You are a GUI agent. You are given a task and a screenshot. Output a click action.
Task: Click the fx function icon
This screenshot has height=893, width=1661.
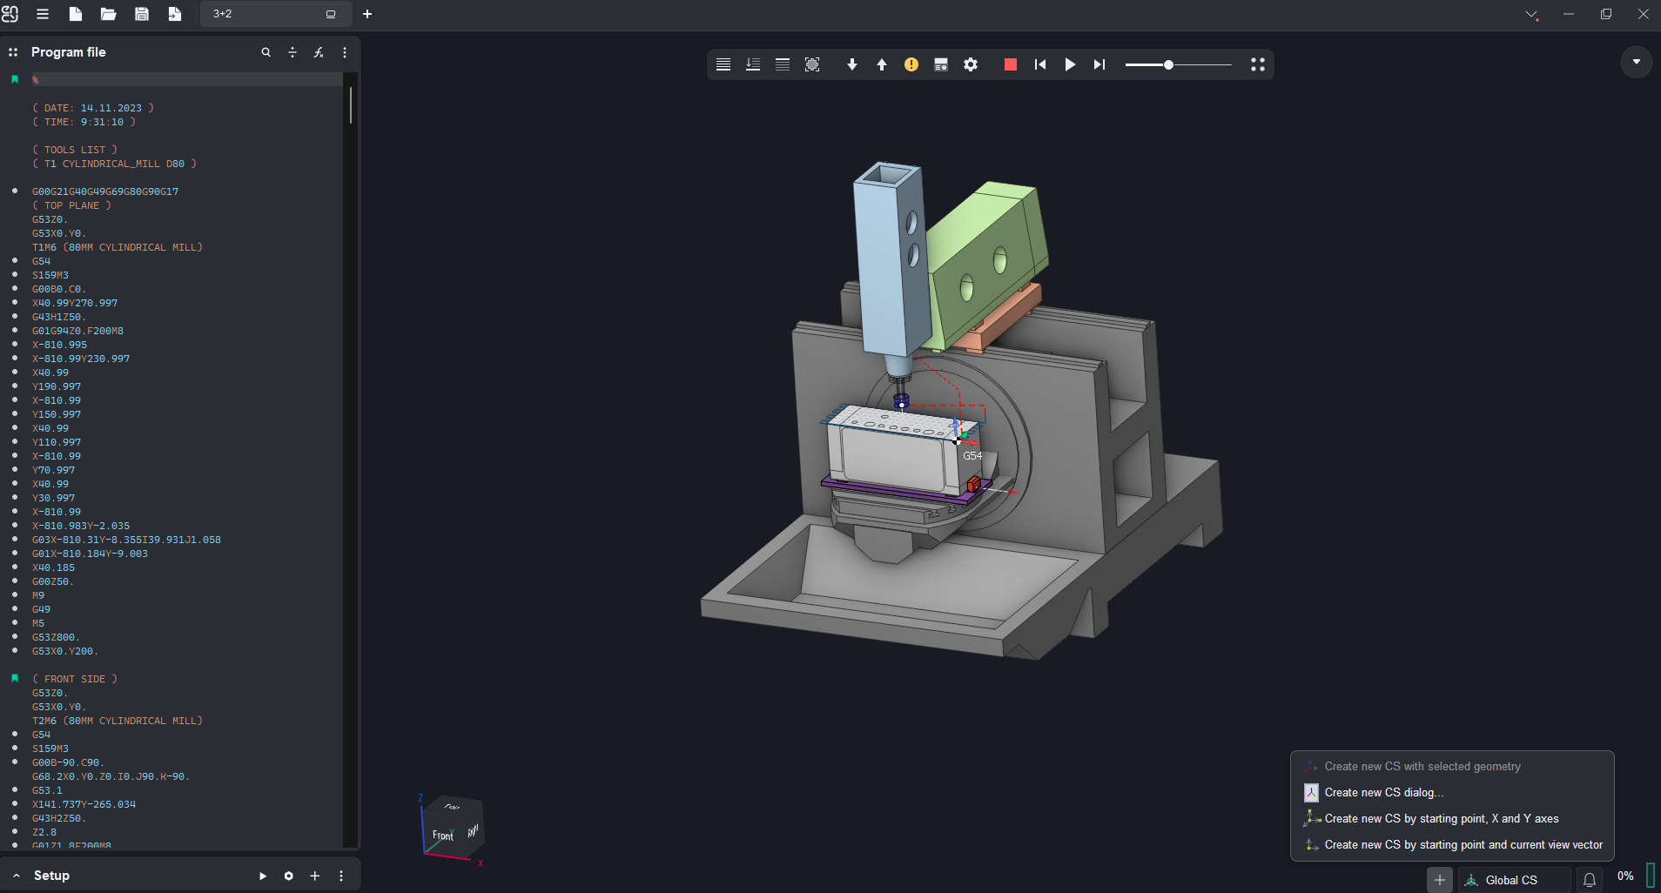tap(319, 52)
